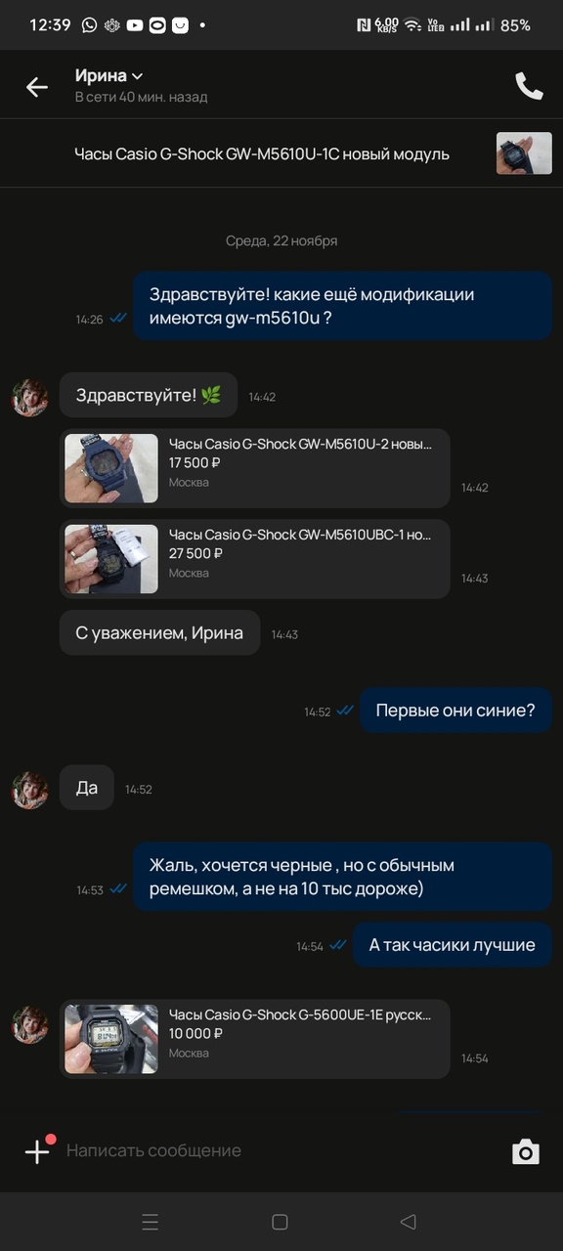Screen dimensions: 563x1251
Task: Tap the blue watch photo thumbnail
Action: point(111,468)
